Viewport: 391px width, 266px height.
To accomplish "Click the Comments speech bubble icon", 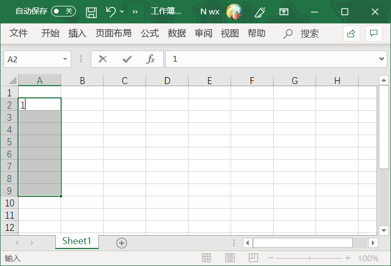I will pyautogui.click(x=374, y=33).
